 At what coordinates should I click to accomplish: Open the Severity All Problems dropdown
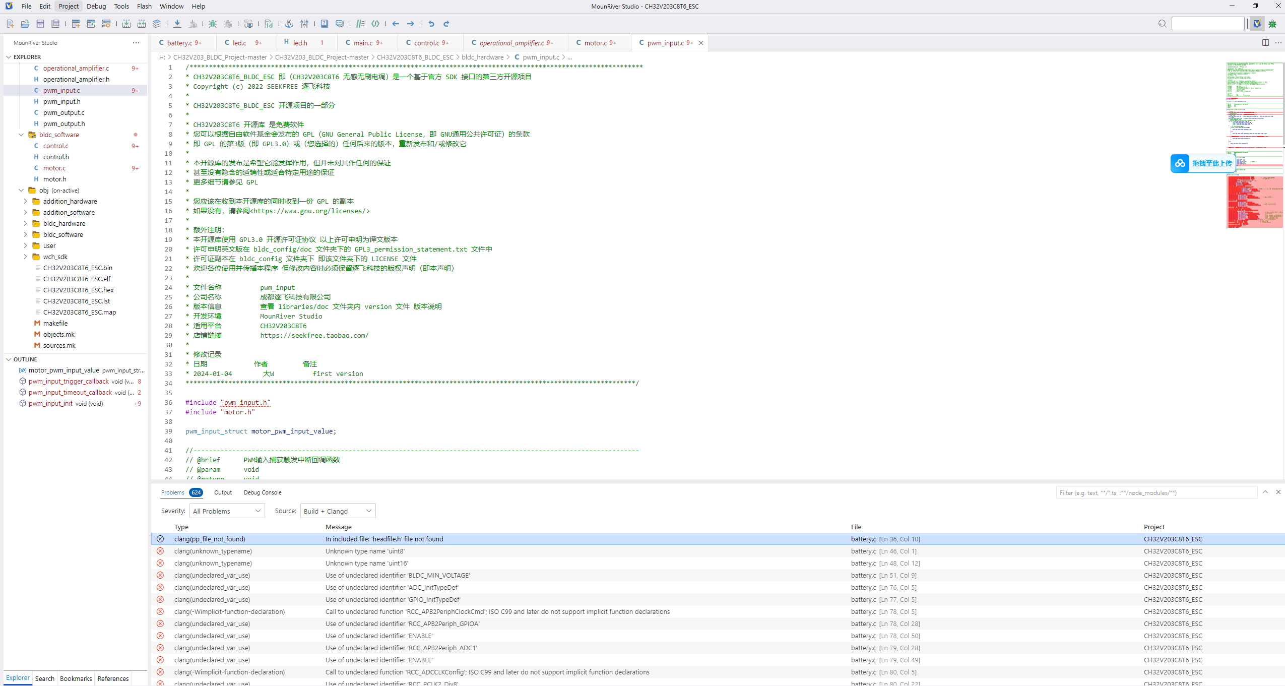[x=227, y=511]
